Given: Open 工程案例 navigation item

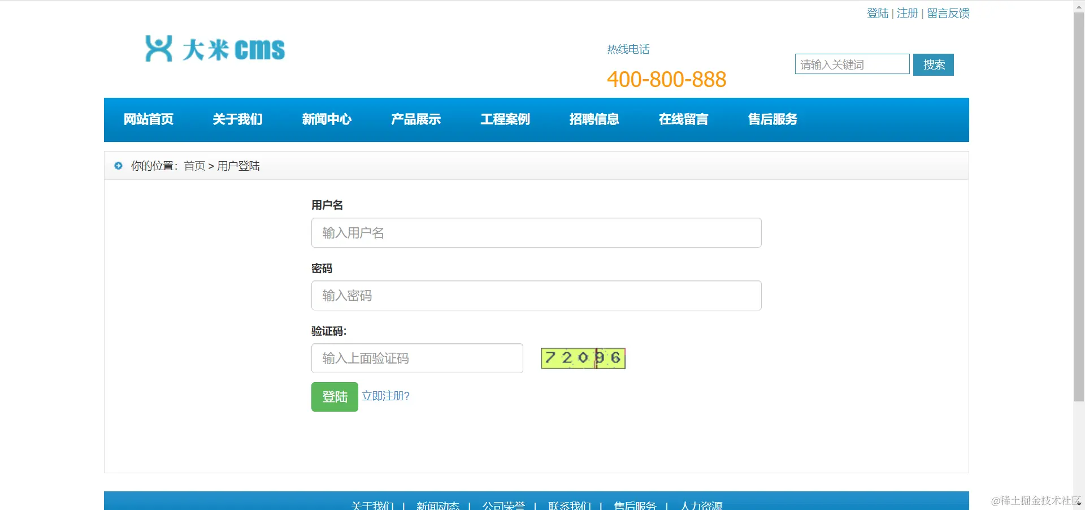Looking at the screenshot, I should point(505,119).
